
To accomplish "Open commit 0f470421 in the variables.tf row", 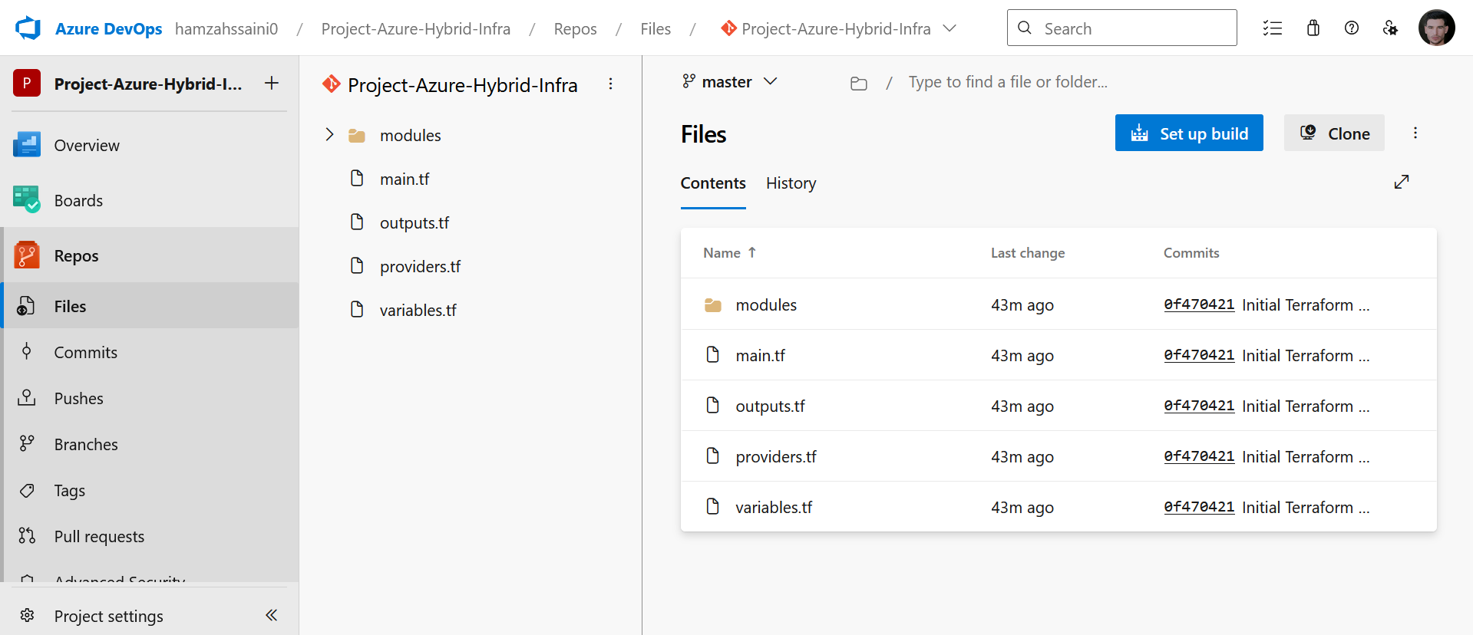I will click(1199, 507).
